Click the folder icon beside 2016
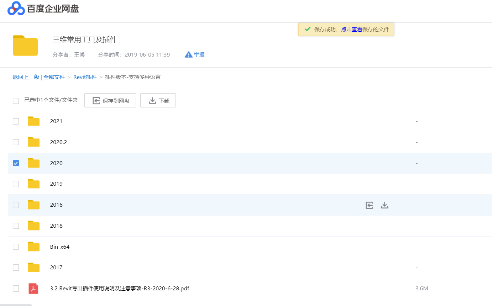 (33, 205)
